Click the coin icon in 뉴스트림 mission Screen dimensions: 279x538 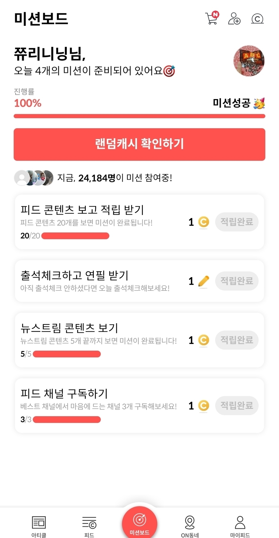coord(203,340)
